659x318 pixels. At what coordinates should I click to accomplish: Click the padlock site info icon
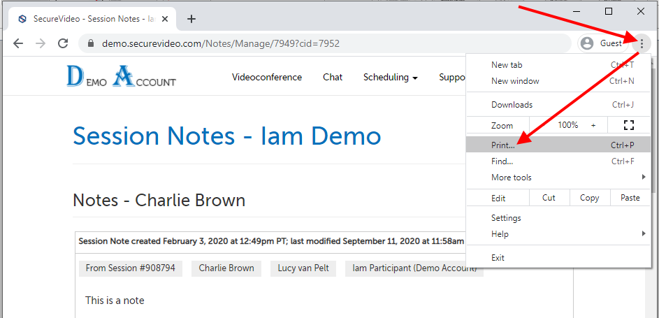[90, 43]
